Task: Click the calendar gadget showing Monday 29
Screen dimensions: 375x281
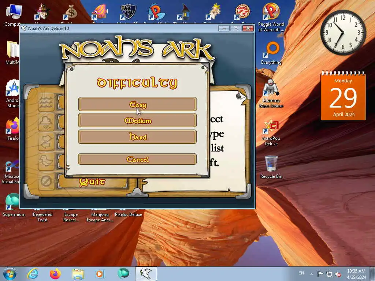Action: click(x=343, y=95)
